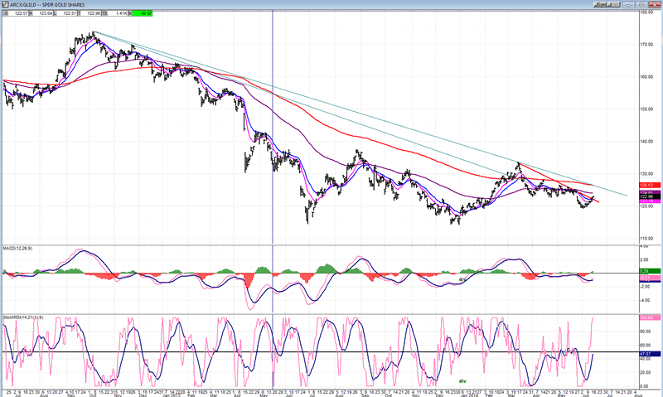Click the blue 47.07 StochRSI value tag
The width and height of the screenshot is (663, 397).
coord(651,353)
